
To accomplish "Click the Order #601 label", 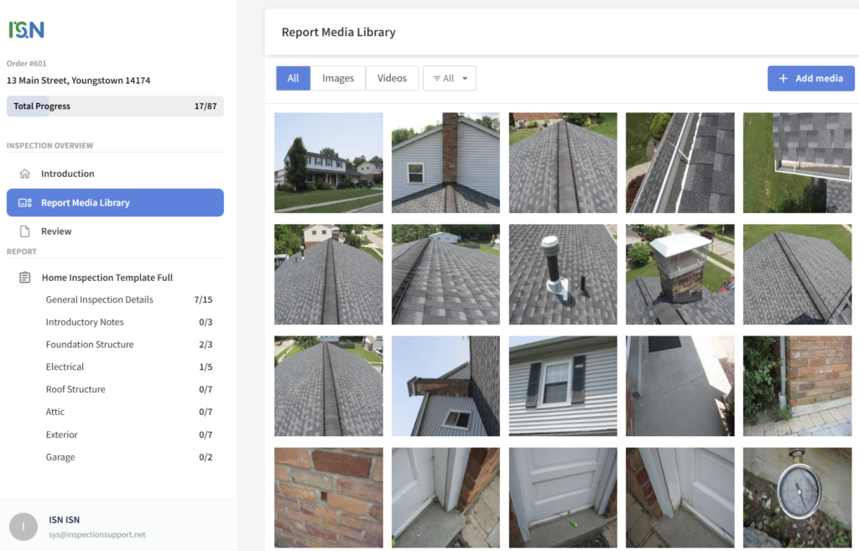I will (26, 64).
